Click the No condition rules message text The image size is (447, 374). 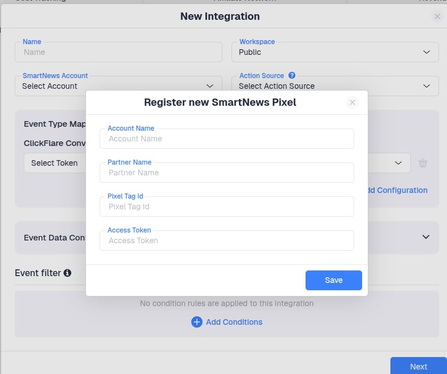point(227,303)
